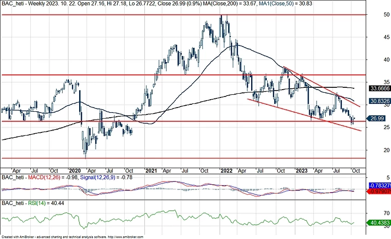Click the 2020 year label on time axis
The height and width of the screenshot is (239, 391).
[75, 171]
